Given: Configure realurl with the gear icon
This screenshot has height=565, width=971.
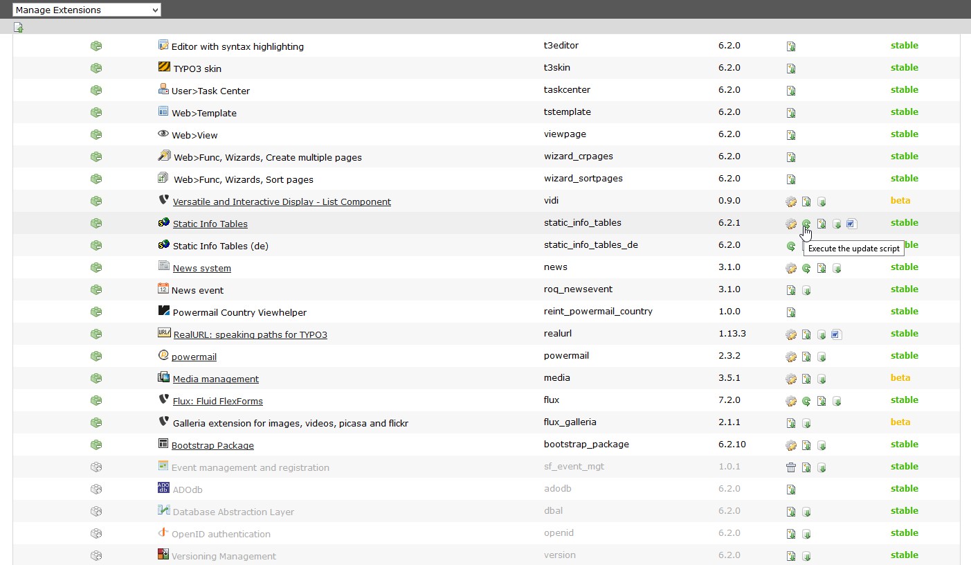Looking at the screenshot, I should point(791,335).
